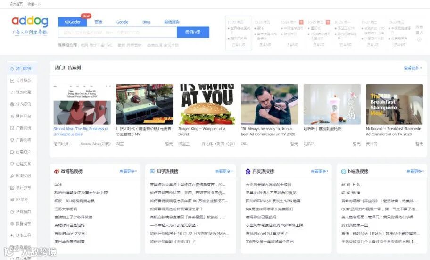Expand 查看更多 on 百度热搜榜 panel
The height and width of the screenshot is (260, 430).
click(319, 171)
